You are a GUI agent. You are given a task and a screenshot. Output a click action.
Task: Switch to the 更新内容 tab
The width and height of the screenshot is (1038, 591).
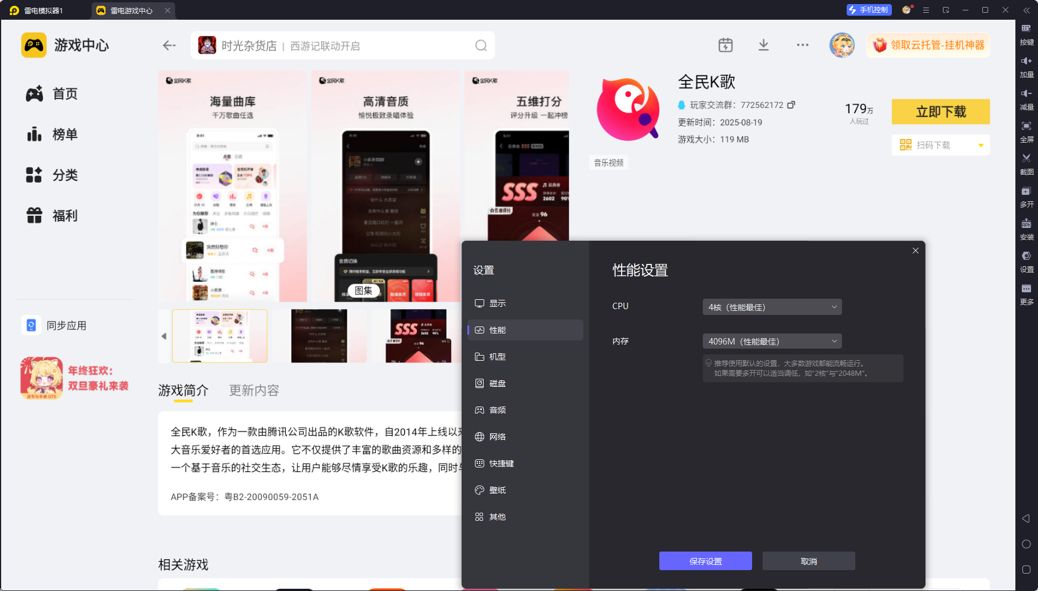coord(254,390)
